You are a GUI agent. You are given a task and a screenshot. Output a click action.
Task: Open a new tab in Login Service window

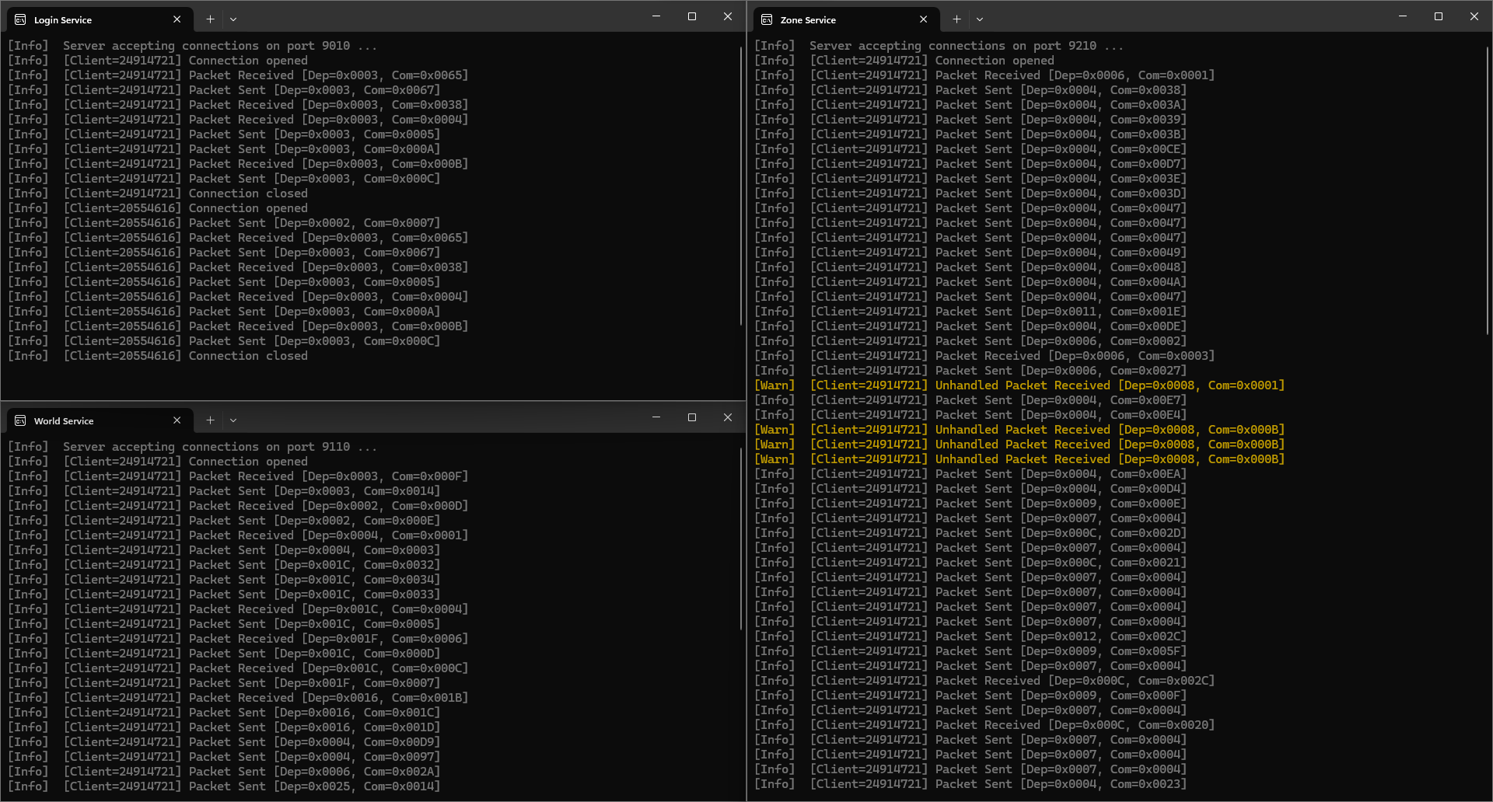pos(210,19)
